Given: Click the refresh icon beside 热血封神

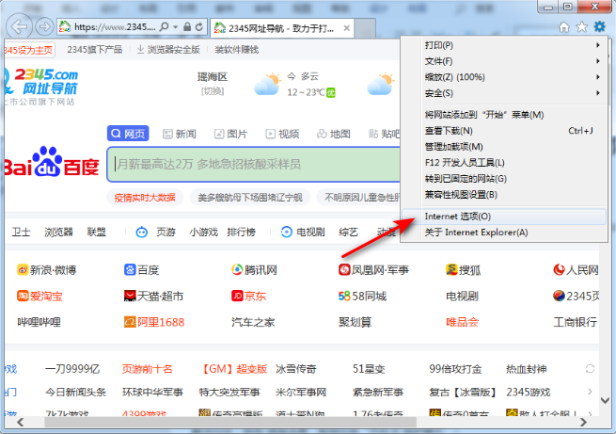Looking at the screenshot, I should click(590, 369).
